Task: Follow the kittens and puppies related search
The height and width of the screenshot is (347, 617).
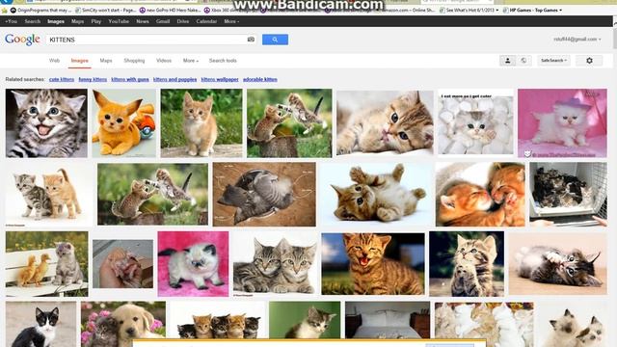Action: click(174, 79)
